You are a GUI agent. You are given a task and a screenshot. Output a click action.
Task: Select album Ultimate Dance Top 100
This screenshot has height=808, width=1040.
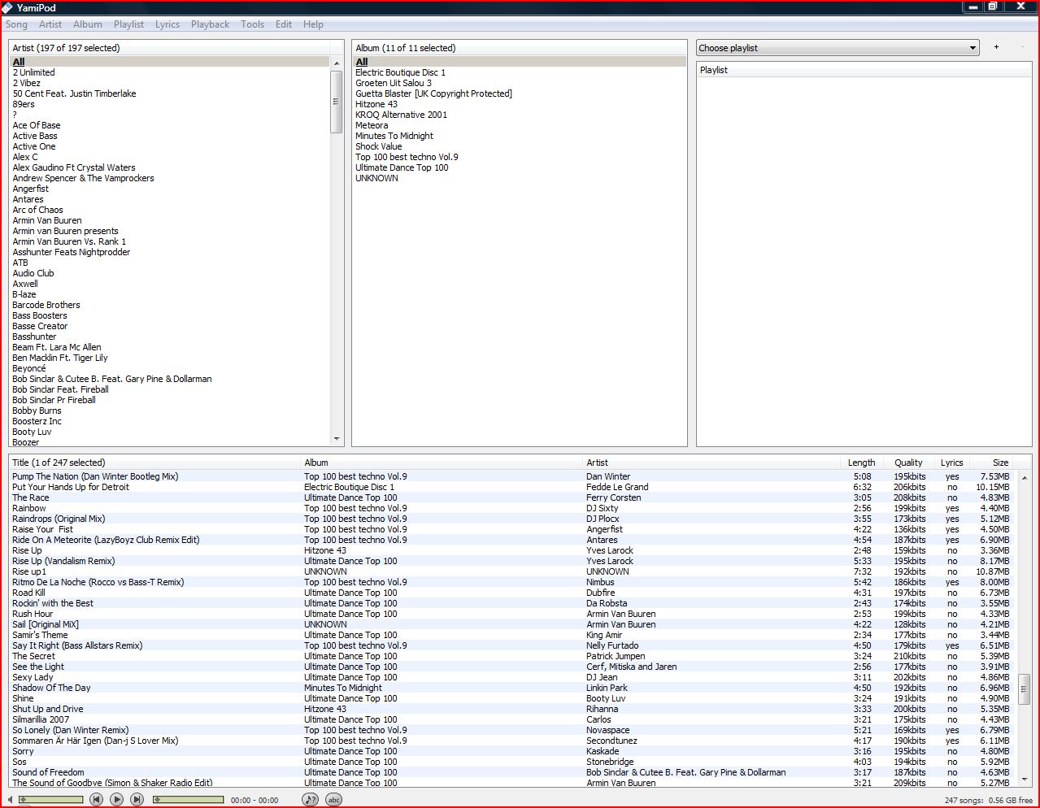402,167
